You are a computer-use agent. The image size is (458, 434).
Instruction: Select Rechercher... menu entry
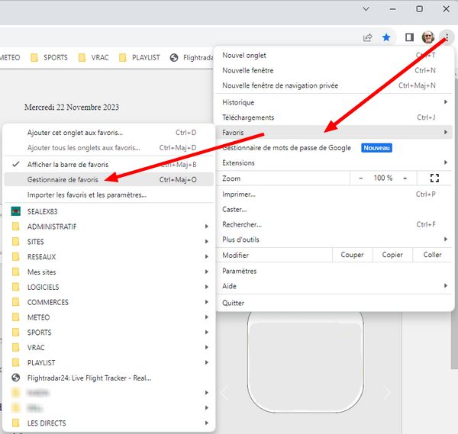(x=334, y=224)
